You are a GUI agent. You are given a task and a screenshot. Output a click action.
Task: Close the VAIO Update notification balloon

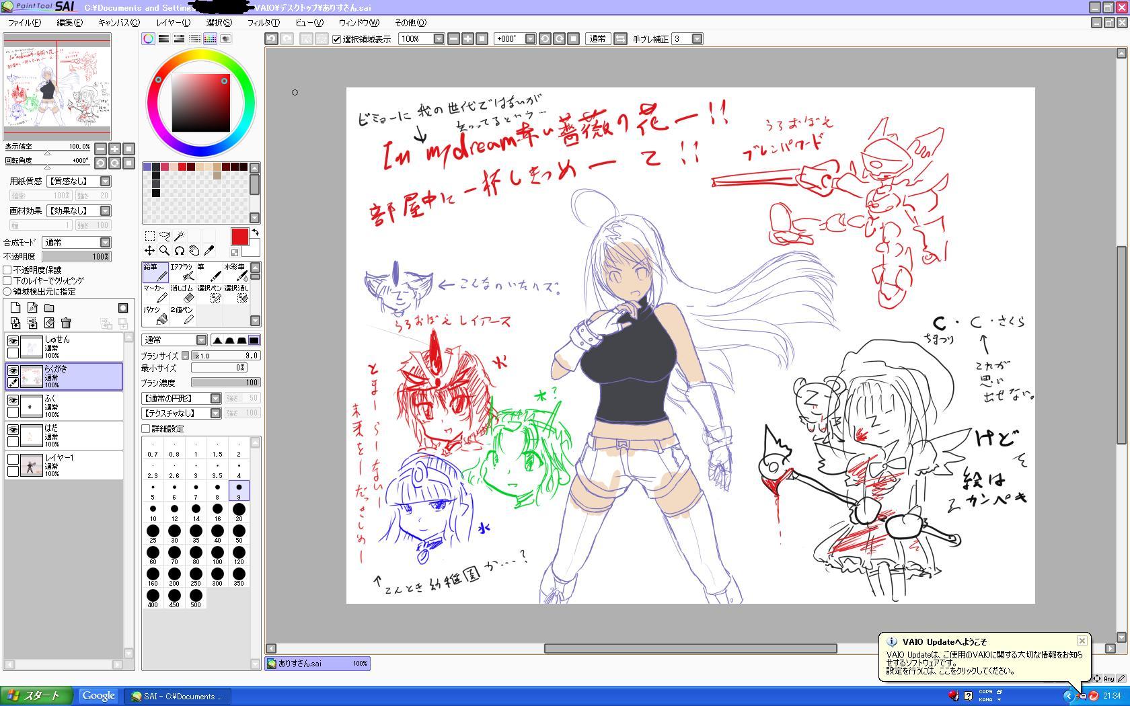(x=1082, y=641)
